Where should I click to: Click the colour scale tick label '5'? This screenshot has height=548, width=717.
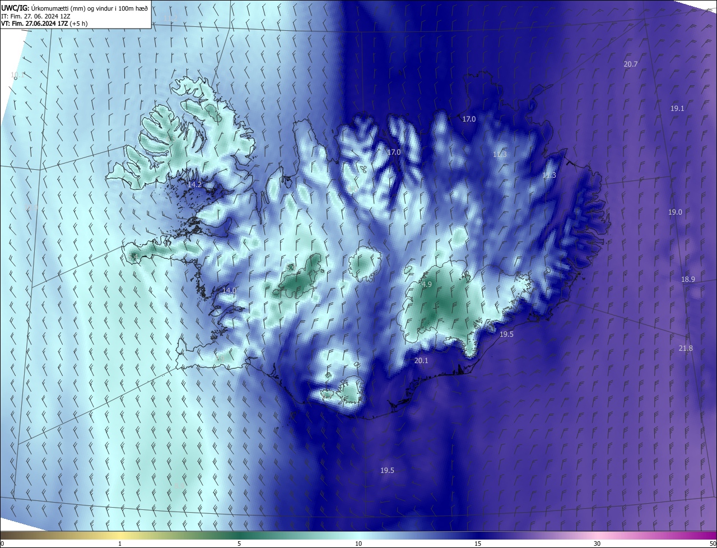point(239,544)
